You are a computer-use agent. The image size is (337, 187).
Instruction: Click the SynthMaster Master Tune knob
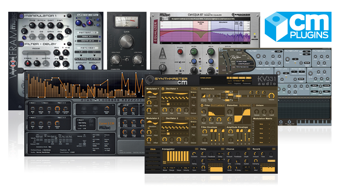210,96
